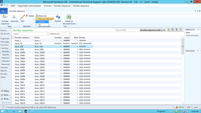The height and width of the screenshot is (113, 201).
Task: Open the Area dropdown filter
Action: 48,34
